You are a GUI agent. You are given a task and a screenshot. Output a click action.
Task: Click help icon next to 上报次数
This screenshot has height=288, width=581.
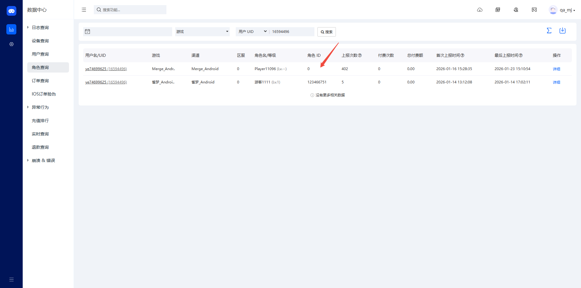360,56
